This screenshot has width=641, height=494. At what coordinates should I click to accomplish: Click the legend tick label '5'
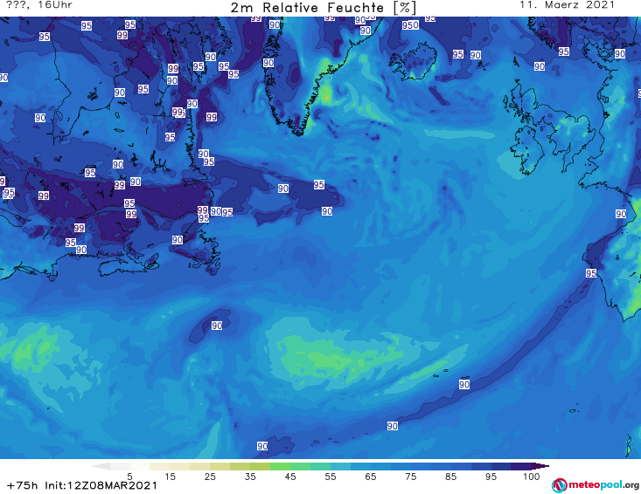pyautogui.click(x=129, y=477)
